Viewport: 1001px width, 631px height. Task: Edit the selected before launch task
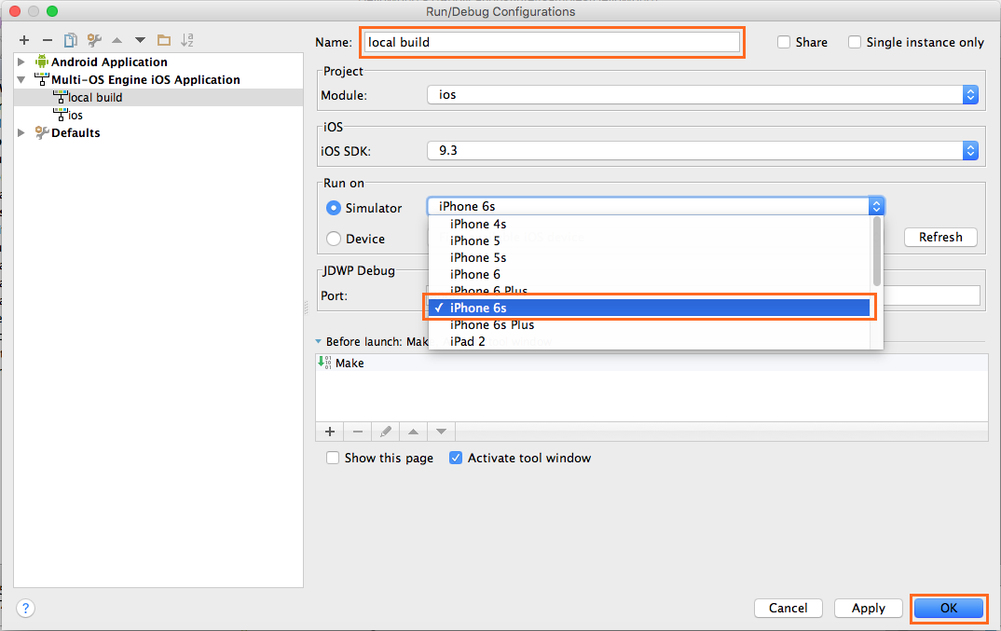pos(386,432)
